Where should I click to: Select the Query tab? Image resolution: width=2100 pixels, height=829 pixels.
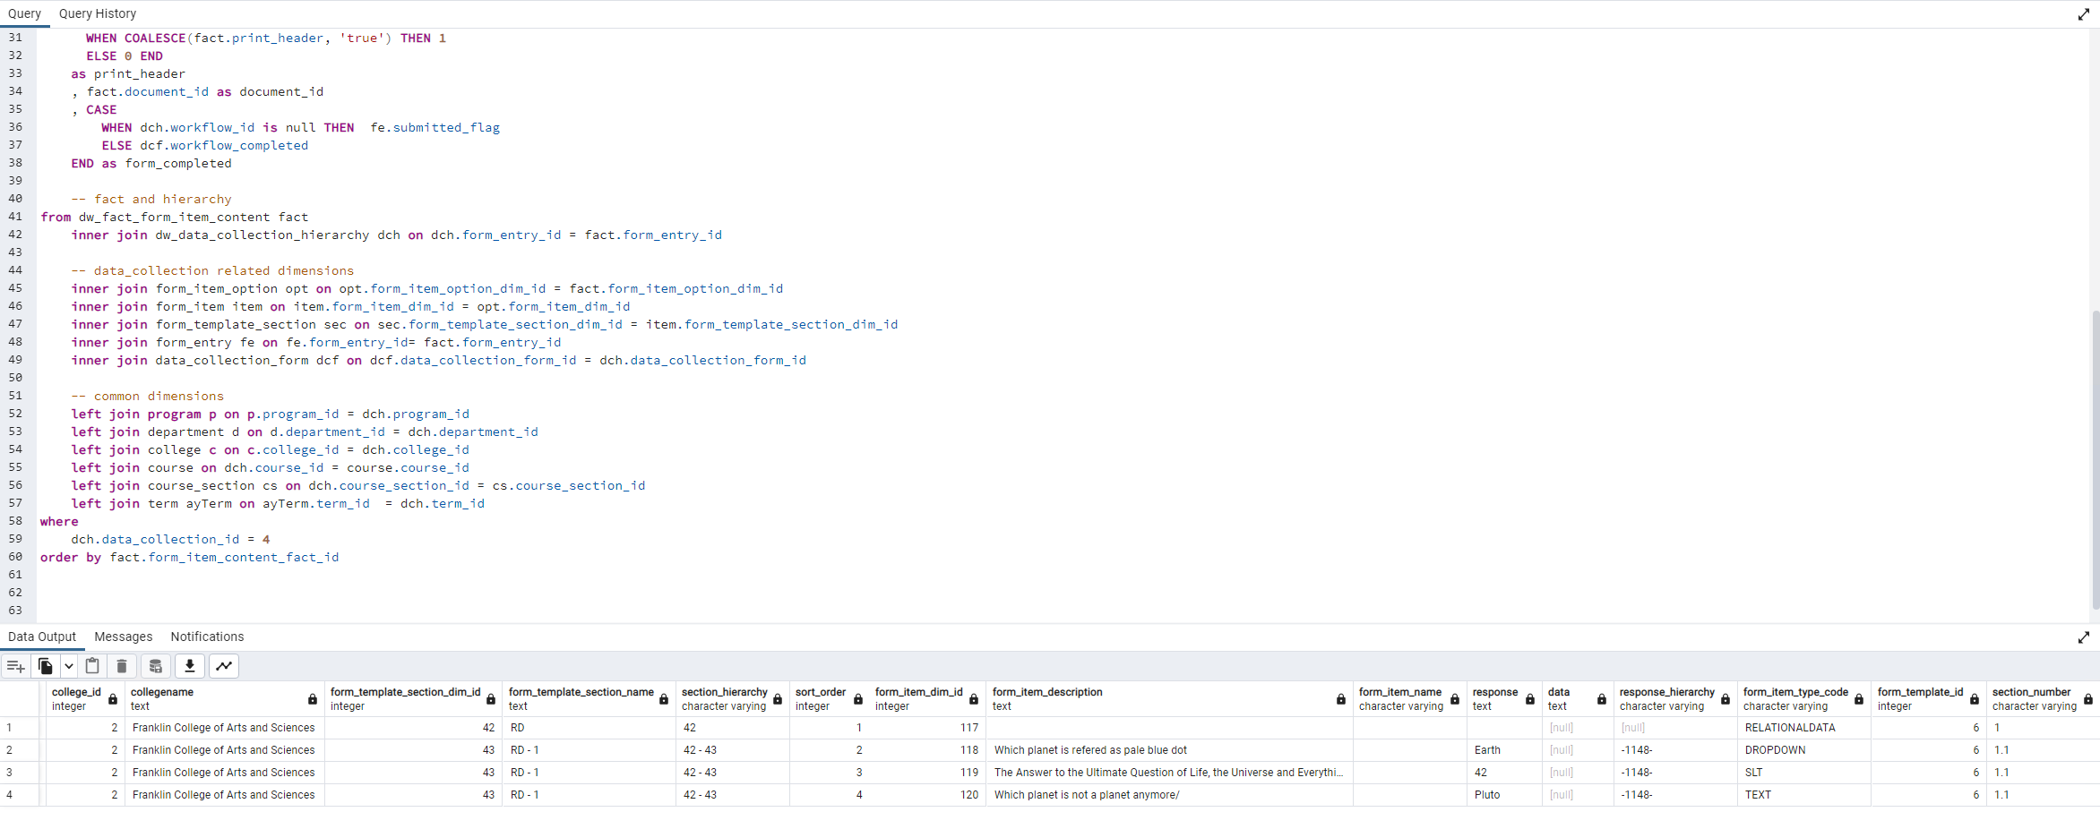[x=24, y=13]
